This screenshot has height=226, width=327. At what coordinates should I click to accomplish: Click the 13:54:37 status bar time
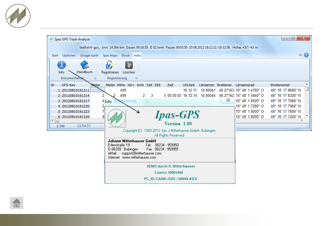click(84, 126)
